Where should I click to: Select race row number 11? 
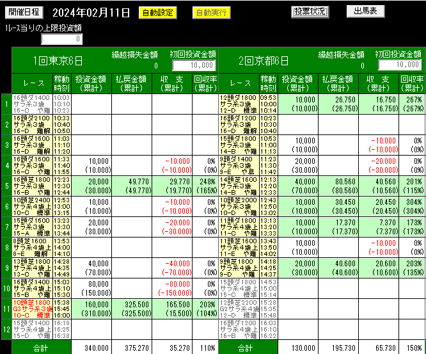6,309
